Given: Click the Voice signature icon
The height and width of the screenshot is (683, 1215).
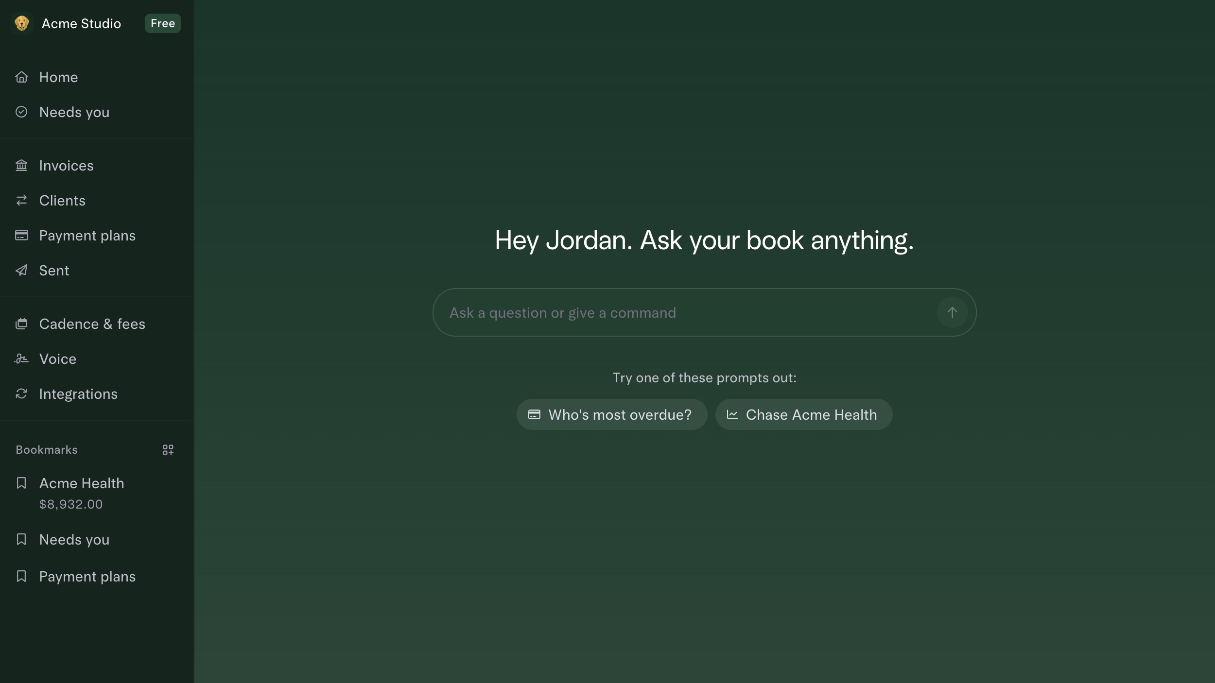Looking at the screenshot, I should 21,359.
